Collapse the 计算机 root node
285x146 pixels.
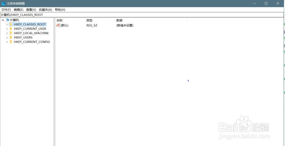(x=3, y=20)
